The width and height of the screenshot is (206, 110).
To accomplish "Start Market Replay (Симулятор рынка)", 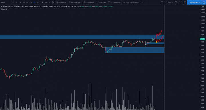I will (130, 2).
